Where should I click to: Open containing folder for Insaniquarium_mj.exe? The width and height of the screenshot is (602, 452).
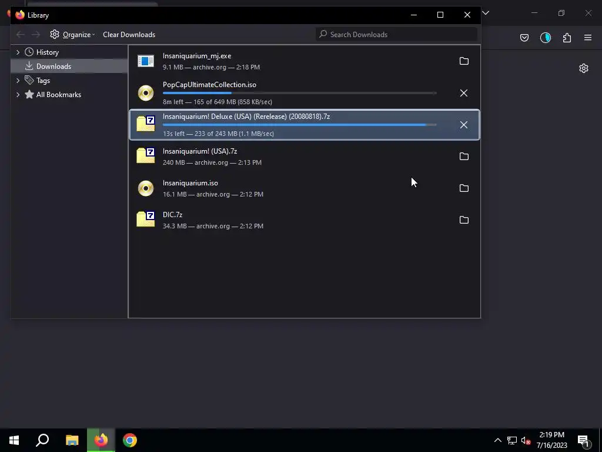[x=464, y=61]
